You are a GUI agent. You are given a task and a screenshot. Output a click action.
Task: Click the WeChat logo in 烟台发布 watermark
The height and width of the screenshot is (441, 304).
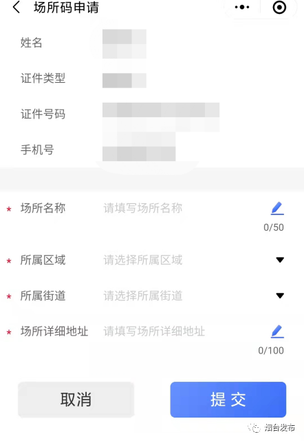(254, 428)
